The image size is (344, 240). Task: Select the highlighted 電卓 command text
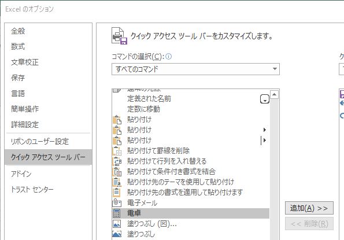(134, 213)
